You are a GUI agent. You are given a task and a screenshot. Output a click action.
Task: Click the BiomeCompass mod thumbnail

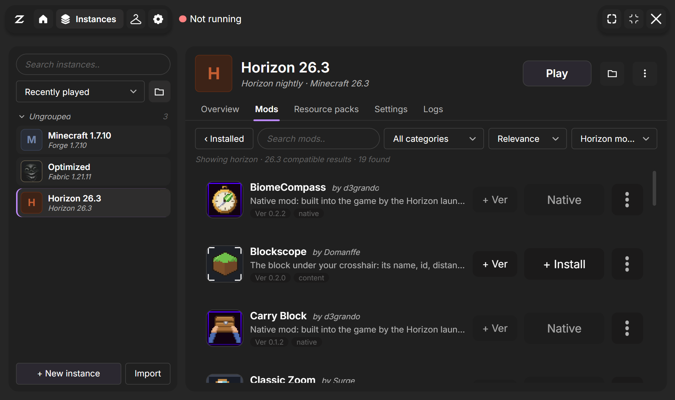pos(225,200)
